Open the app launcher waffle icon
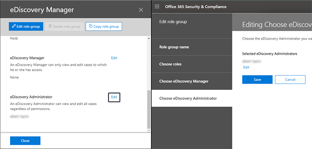The image size is (312, 149). tap(157, 7)
